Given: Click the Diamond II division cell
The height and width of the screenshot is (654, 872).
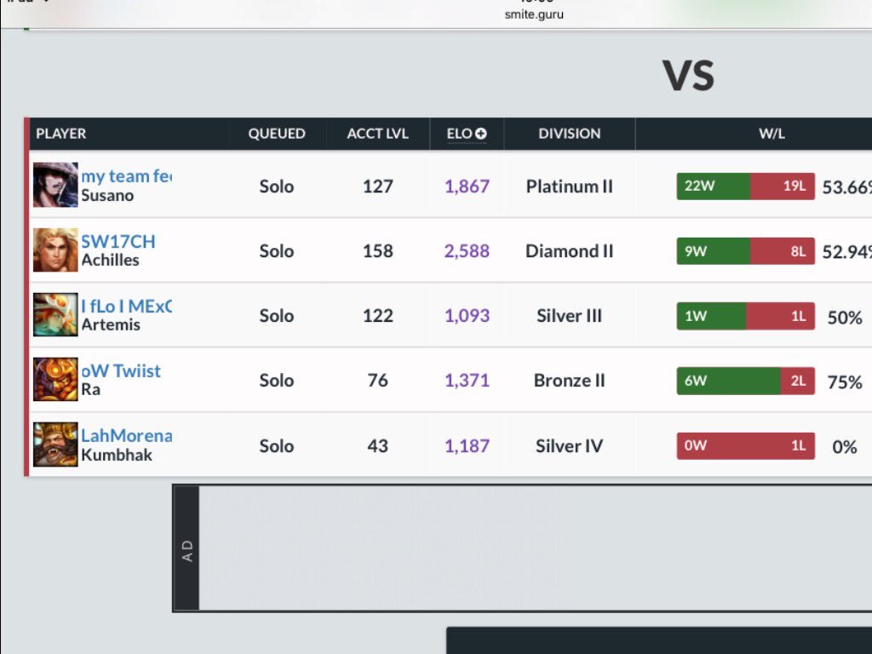Looking at the screenshot, I should (x=570, y=251).
